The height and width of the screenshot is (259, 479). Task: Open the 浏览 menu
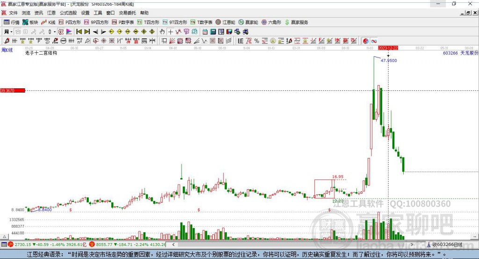click(26, 13)
